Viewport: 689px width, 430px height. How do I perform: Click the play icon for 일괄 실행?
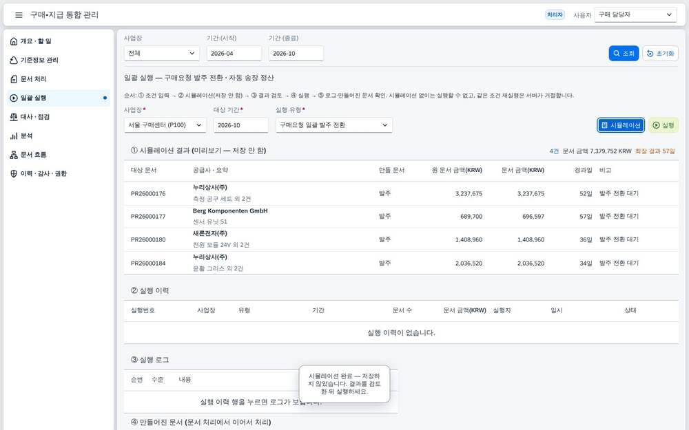pyautogui.click(x=14, y=98)
